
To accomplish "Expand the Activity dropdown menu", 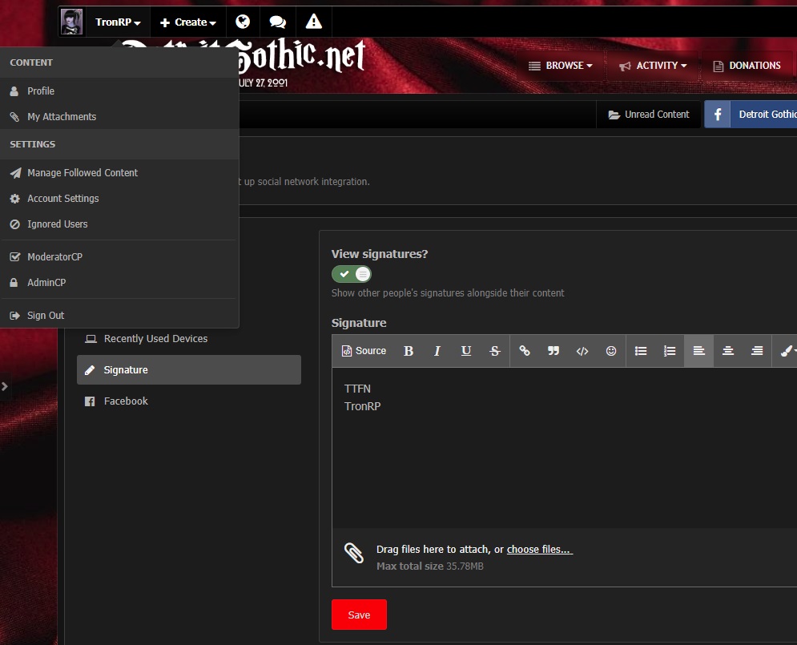I will pyautogui.click(x=653, y=66).
